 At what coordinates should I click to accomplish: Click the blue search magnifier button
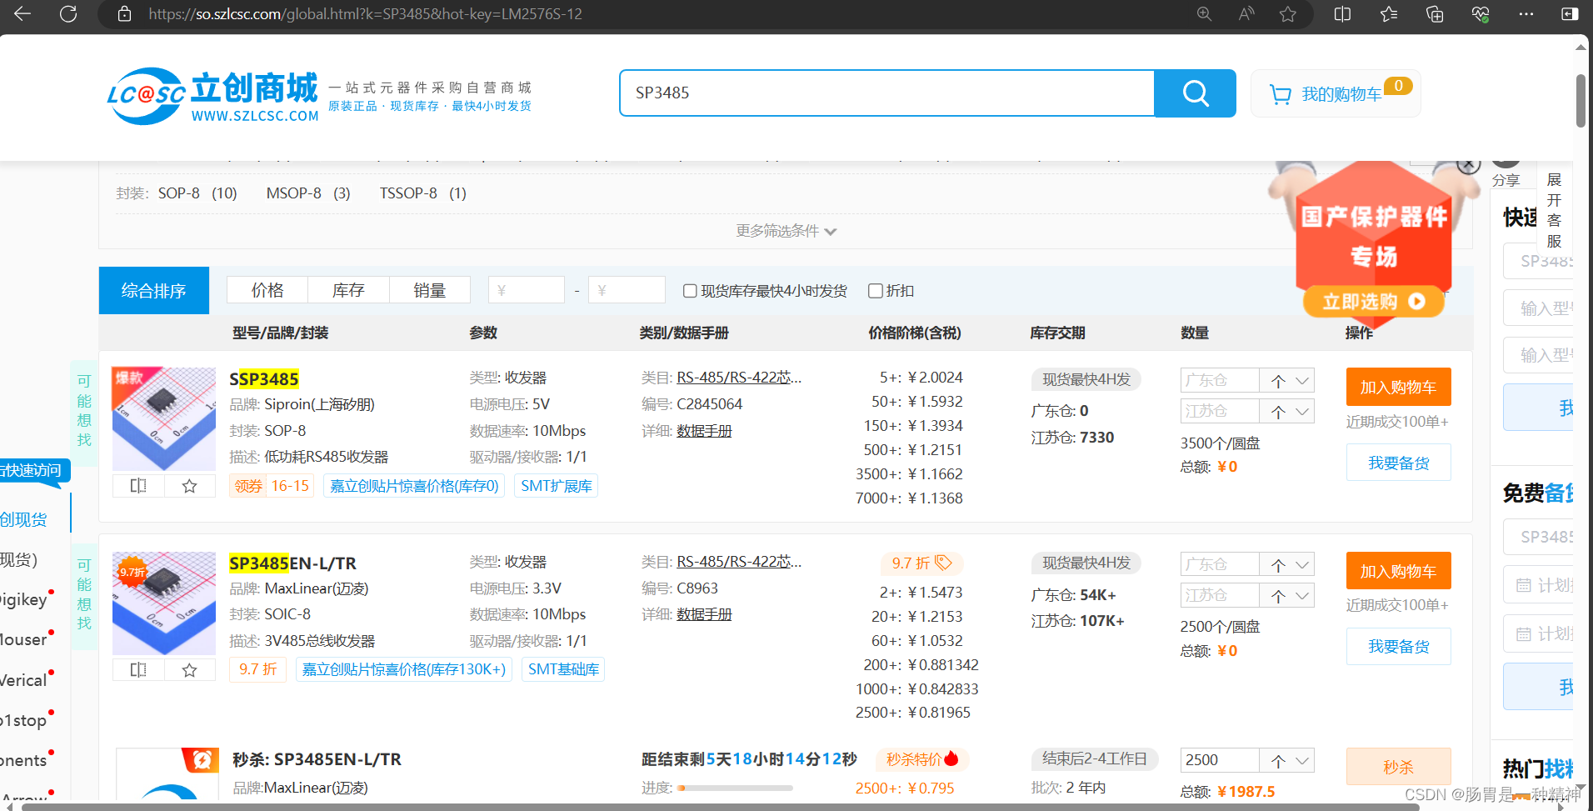1195,93
